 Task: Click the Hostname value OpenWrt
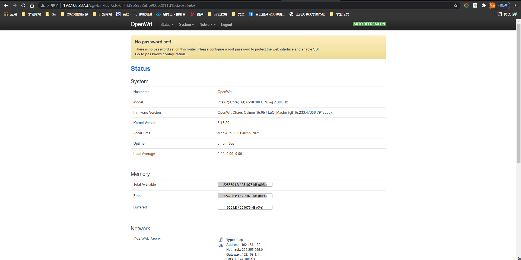point(225,92)
